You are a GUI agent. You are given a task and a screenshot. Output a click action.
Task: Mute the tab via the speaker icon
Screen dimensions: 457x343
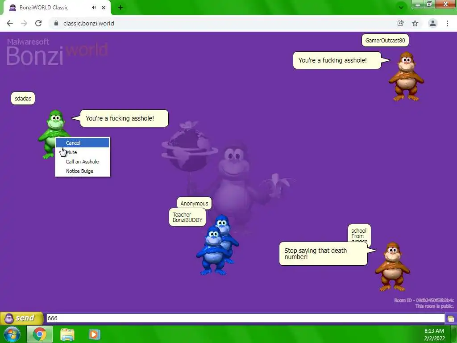click(x=94, y=8)
